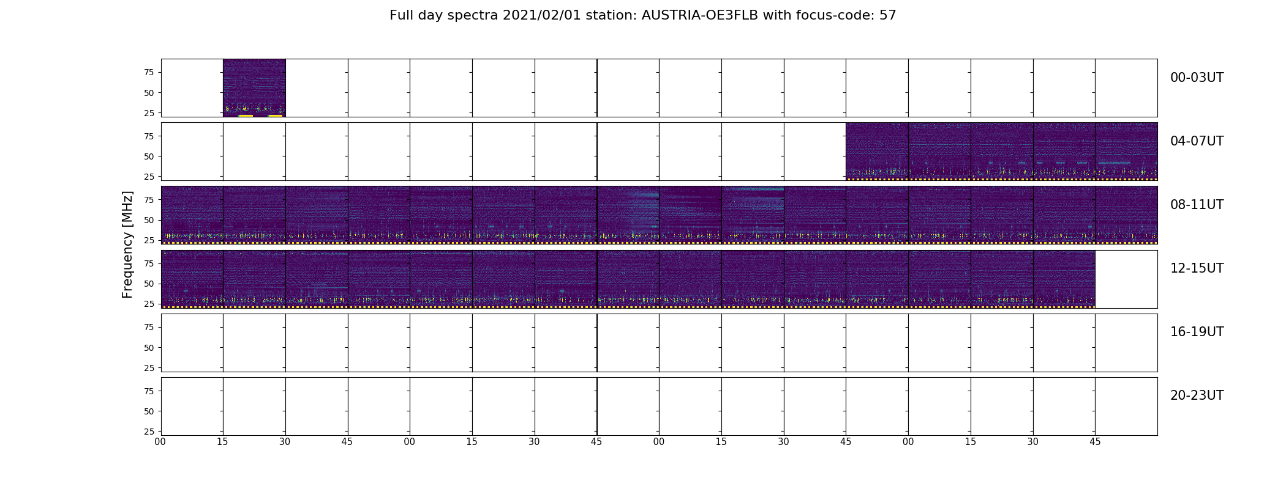Click the '50' frequency tick of the 00-03UT row
The image size is (1286, 489).
pyautogui.click(x=148, y=93)
